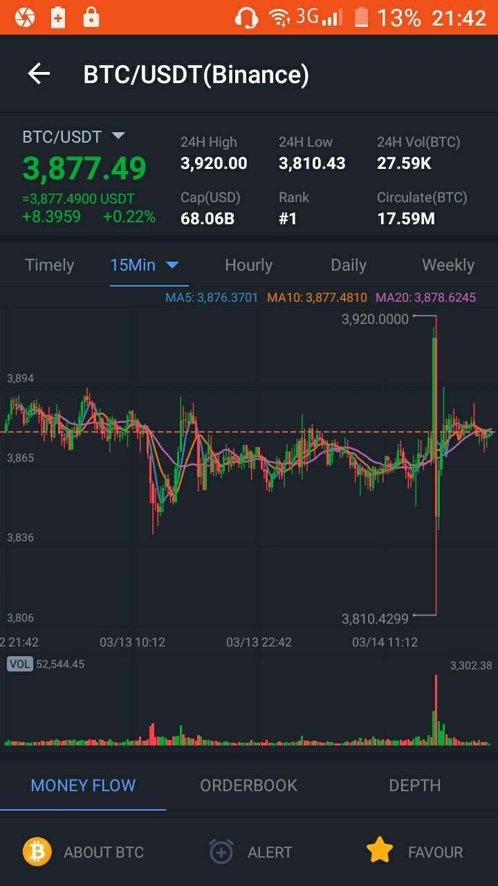Open the 15Min interval dropdown arrow

[x=172, y=265]
